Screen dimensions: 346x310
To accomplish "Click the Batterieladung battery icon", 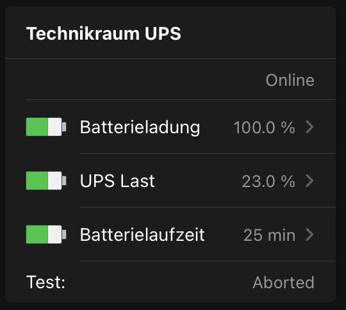I will tap(46, 127).
